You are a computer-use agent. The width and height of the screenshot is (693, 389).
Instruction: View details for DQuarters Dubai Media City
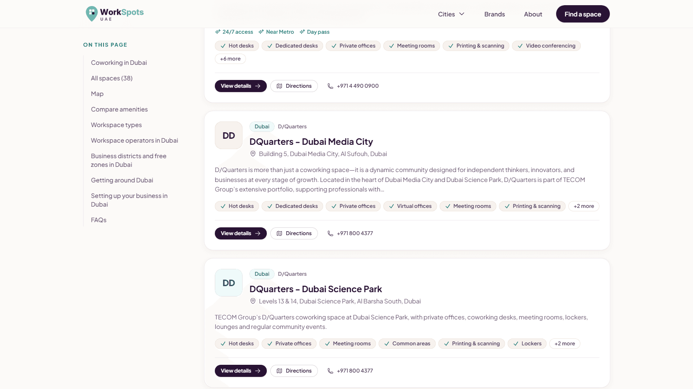click(x=240, y=233)
